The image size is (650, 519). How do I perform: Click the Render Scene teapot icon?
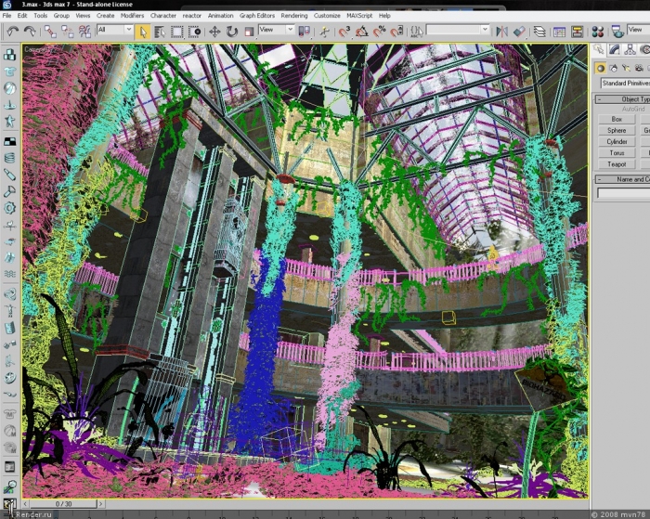(x=617, y=32)
